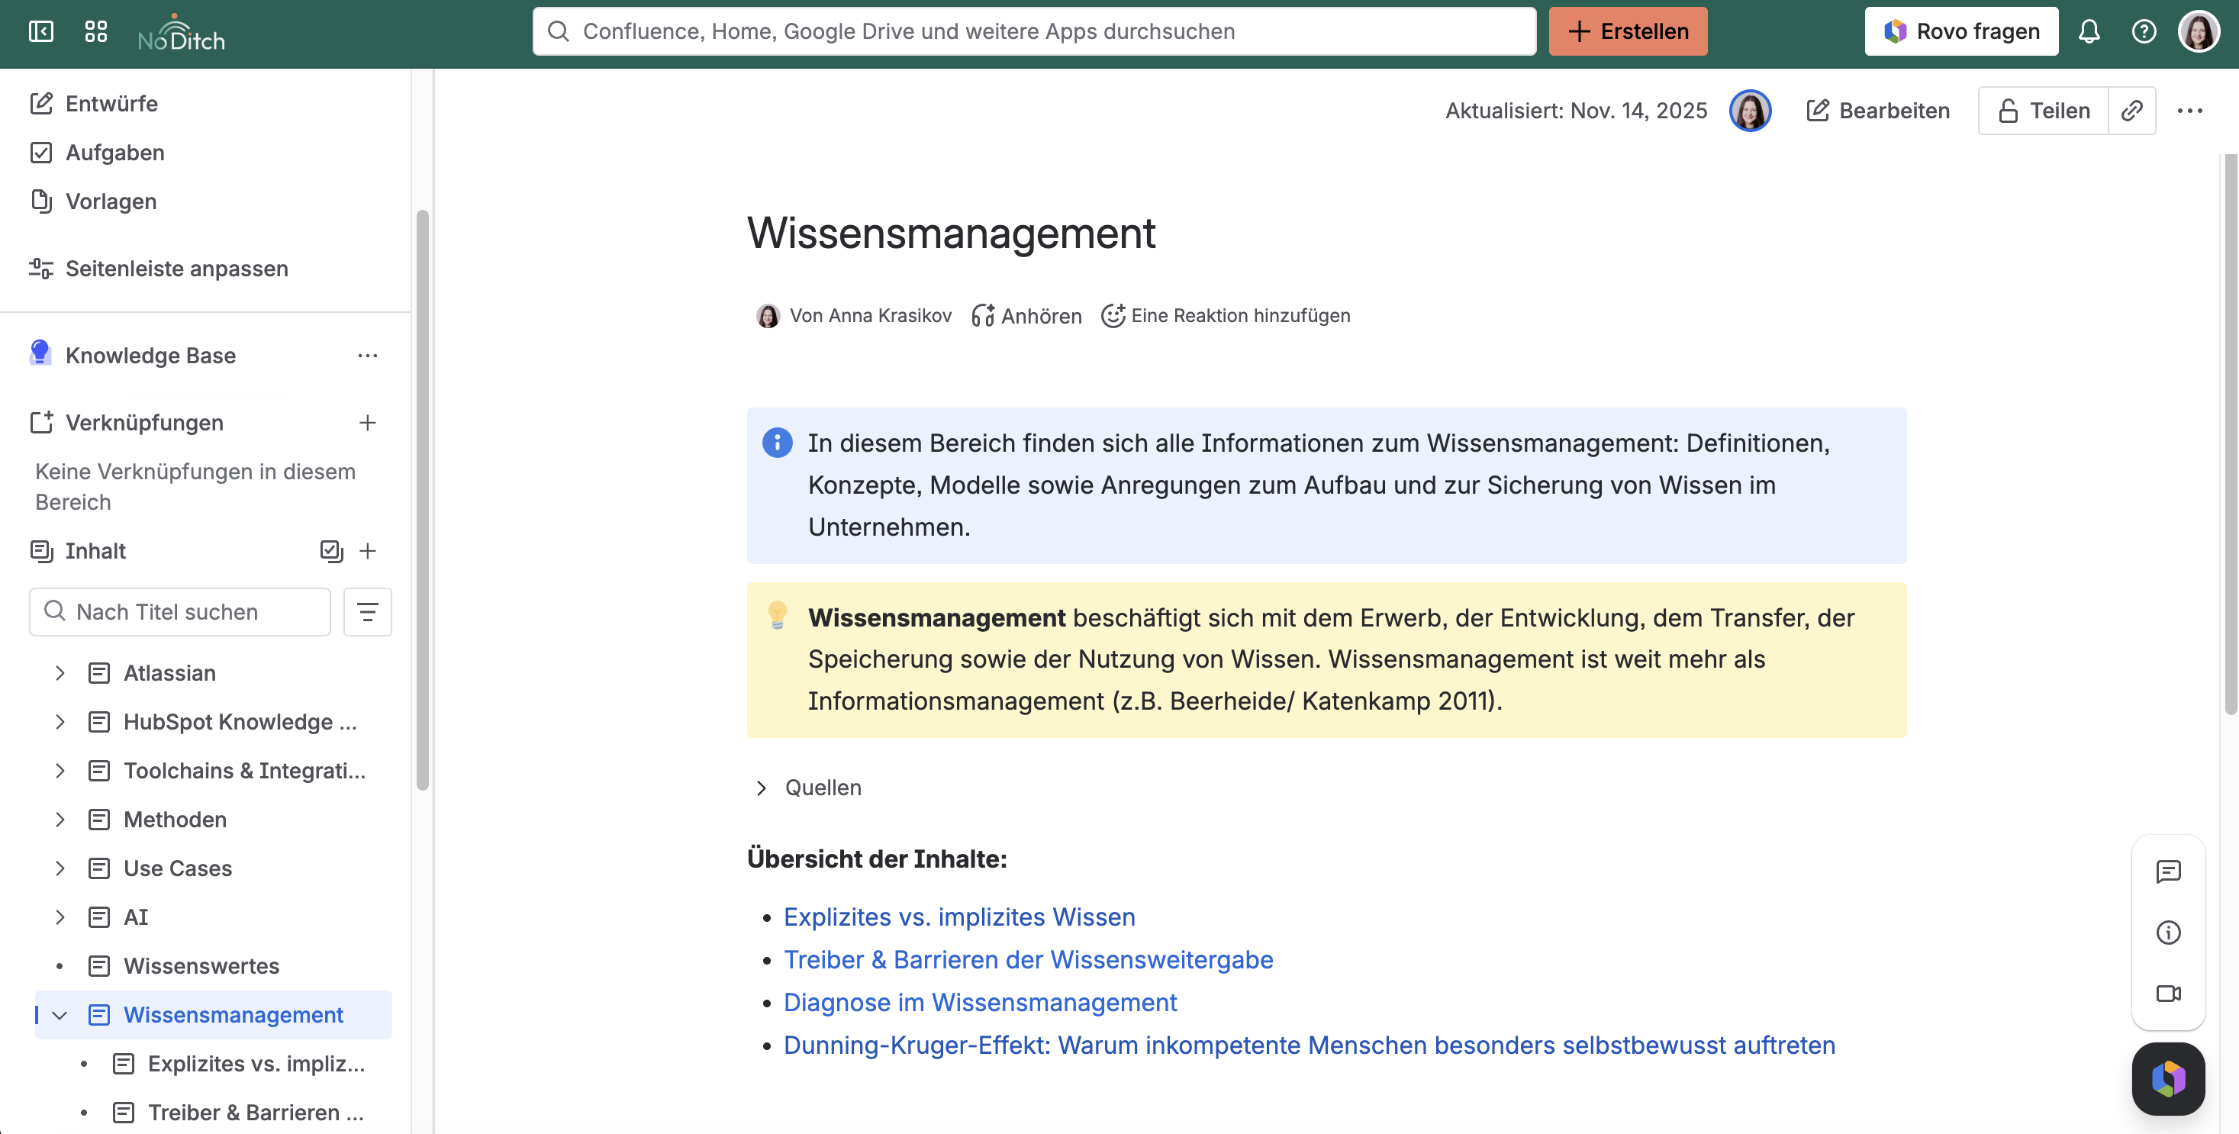
Task: Open Vorlagen in the sidebar
Action: pyautogui.click(x=94, y=201)
